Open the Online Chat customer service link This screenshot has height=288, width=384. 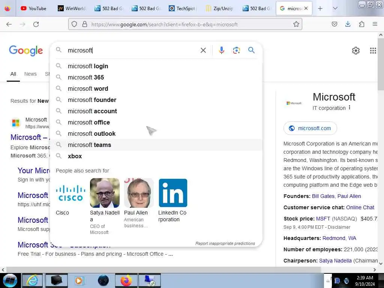point(360,207)
